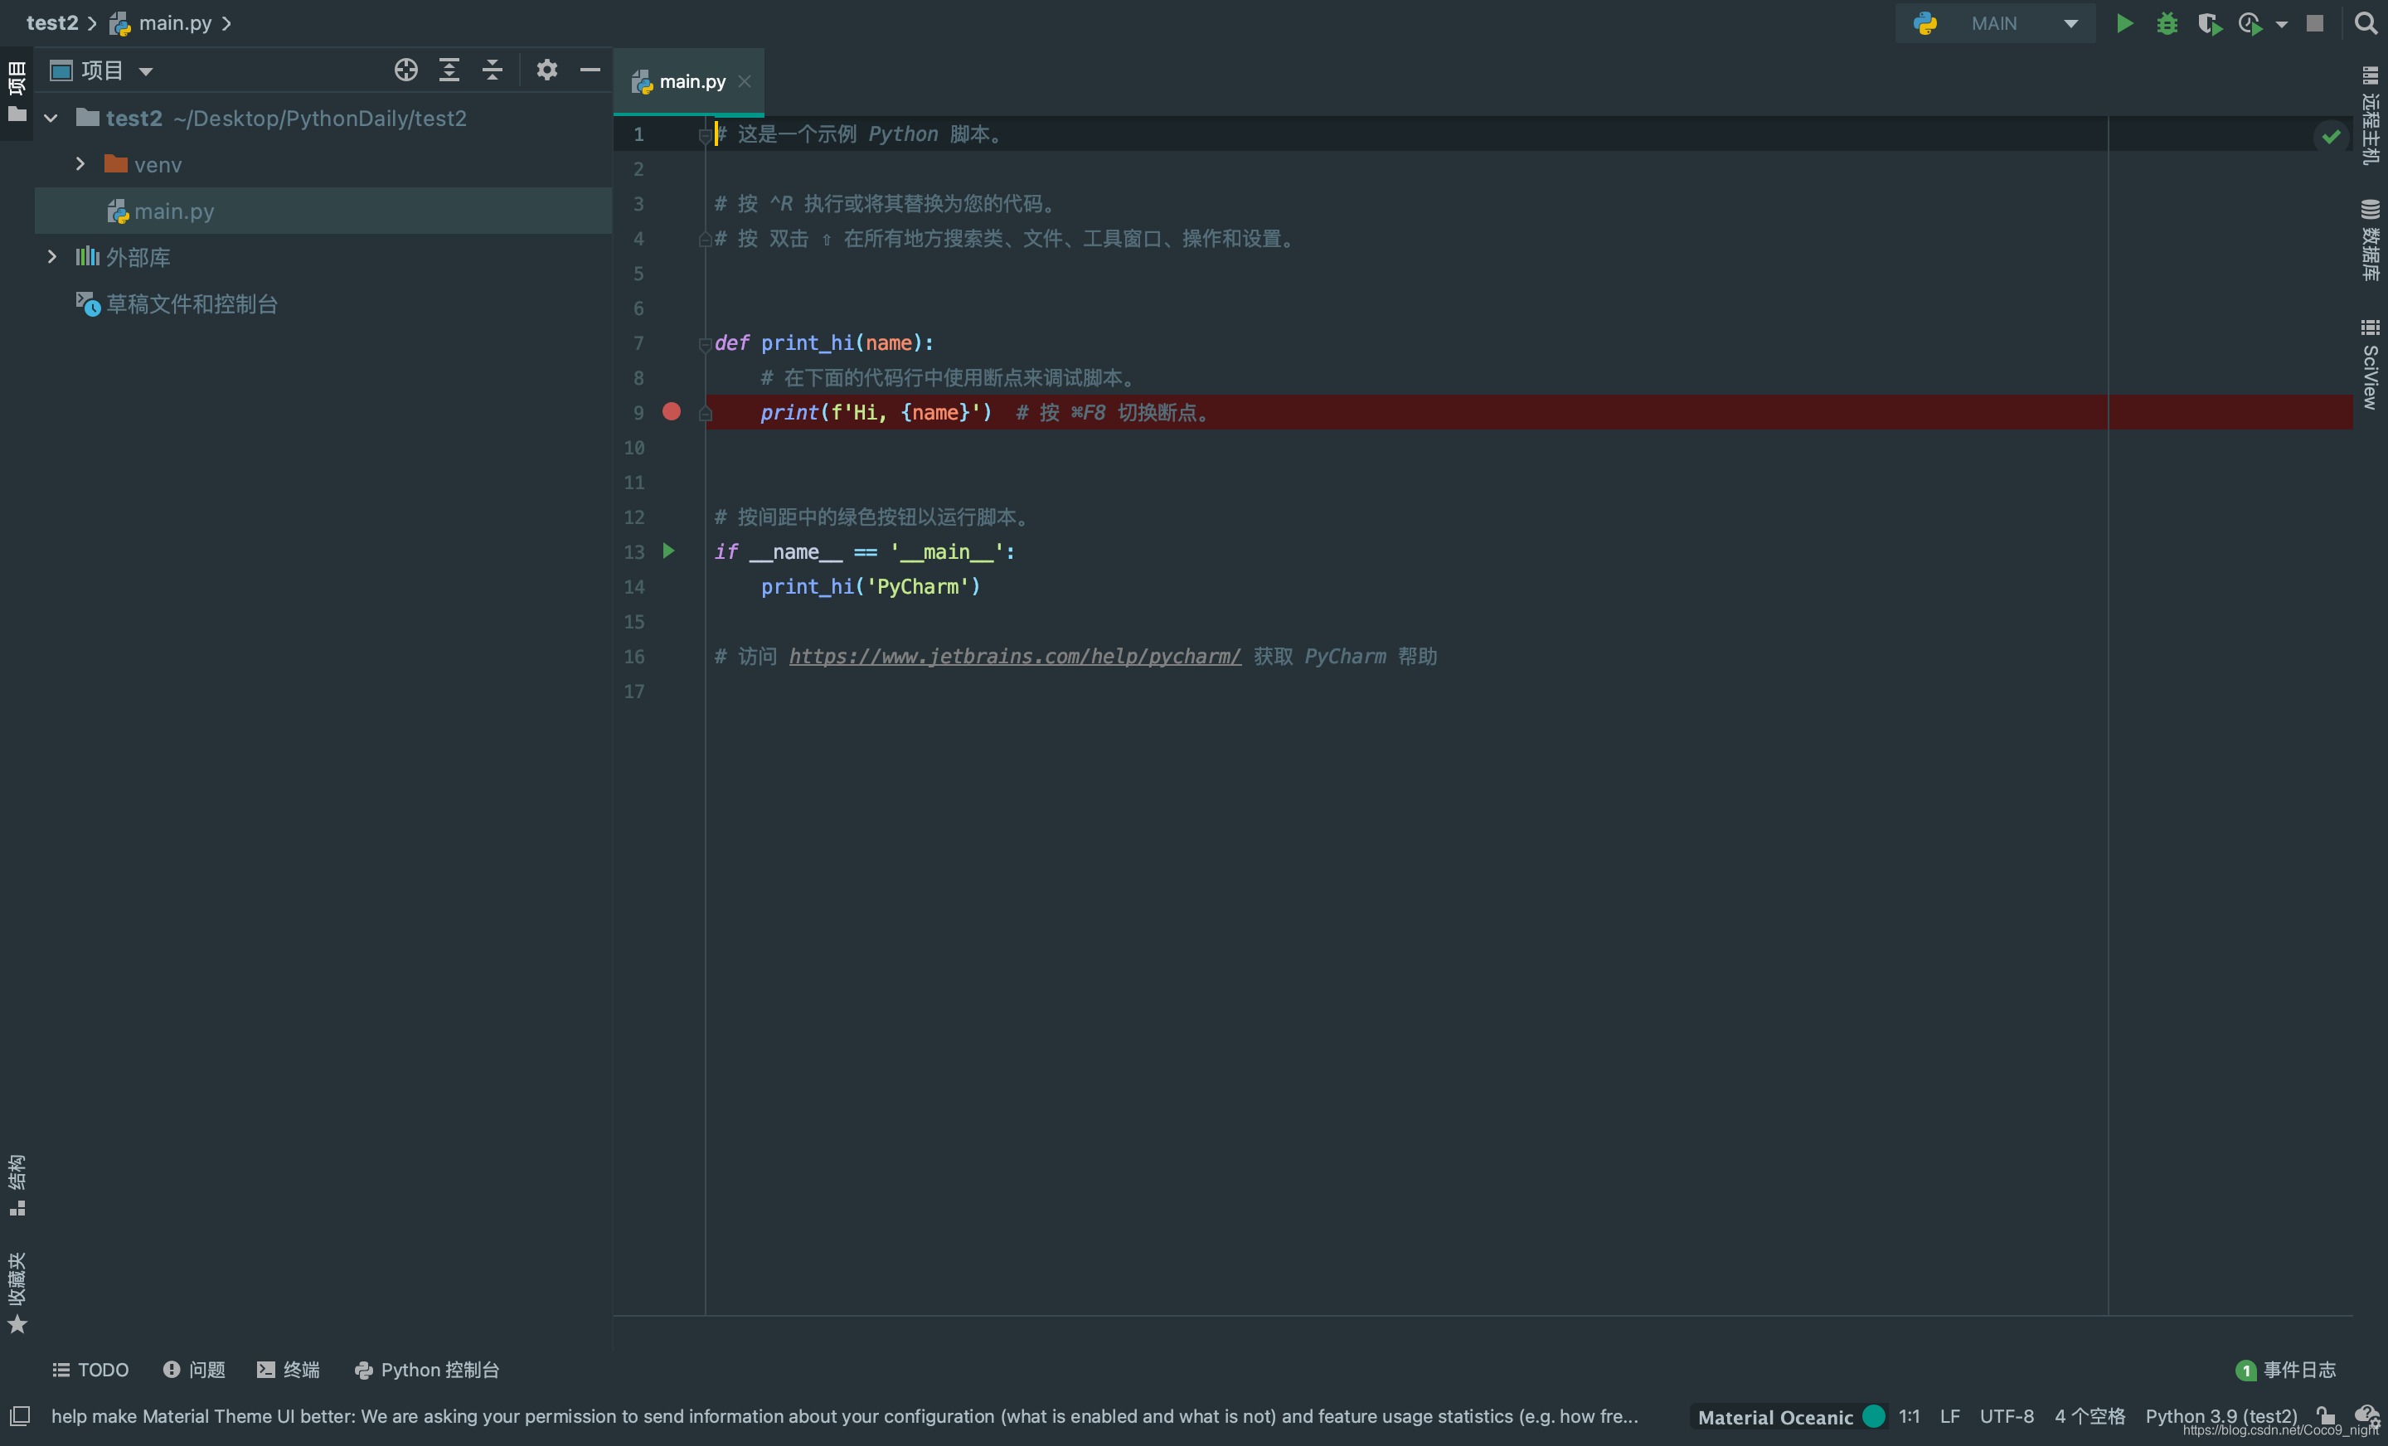2388x1446 pixels.
Task: Open the profiler options dropdown arrow
Action: point(2281,24)
